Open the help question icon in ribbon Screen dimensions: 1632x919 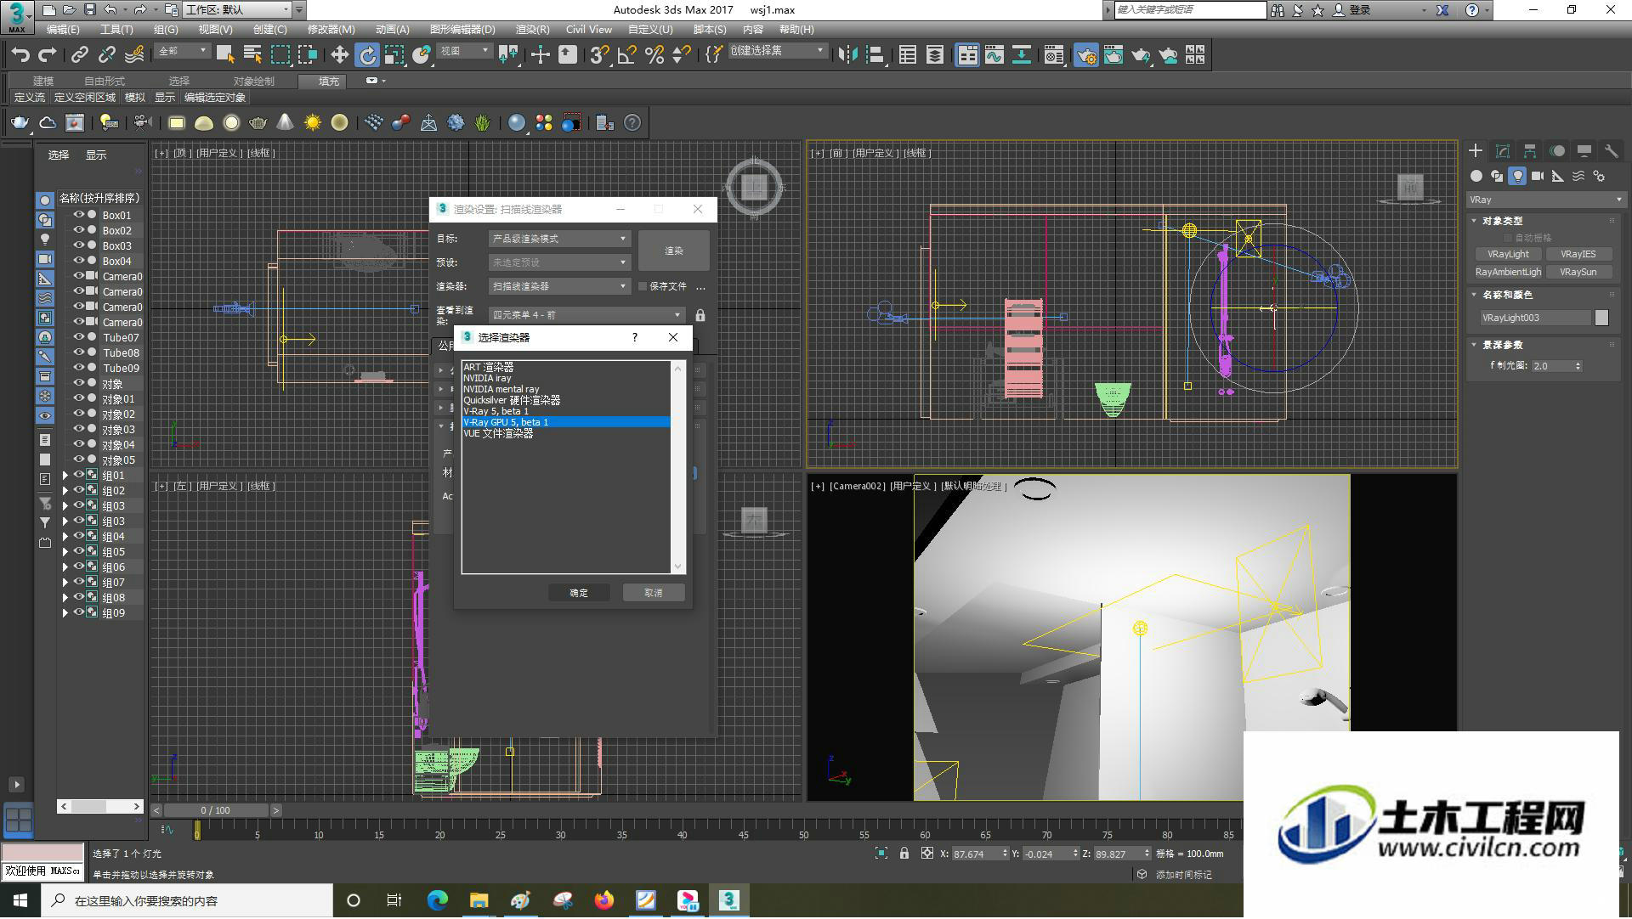(632, 123)
